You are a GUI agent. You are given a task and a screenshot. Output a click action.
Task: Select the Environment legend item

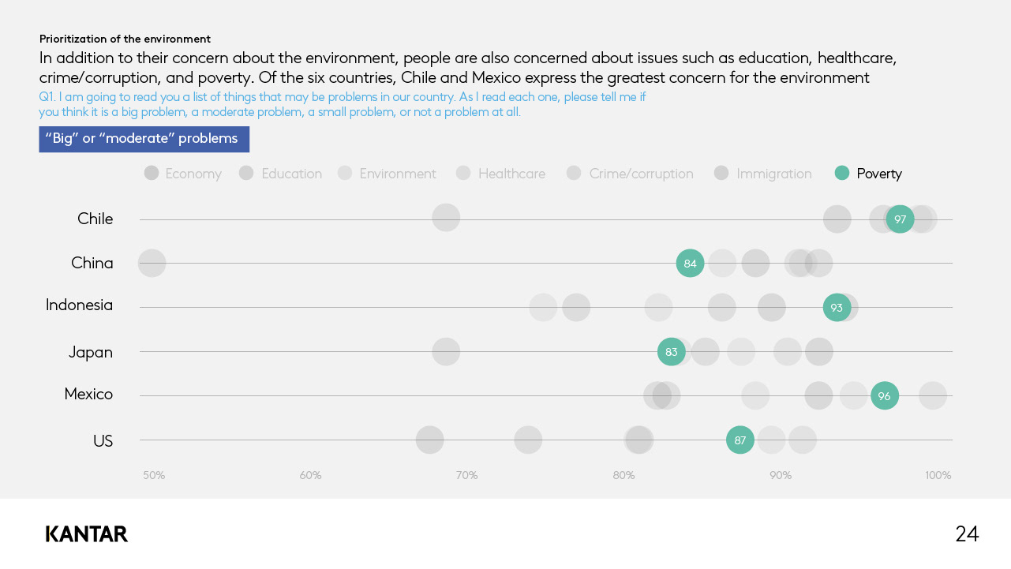pos(387,174)
